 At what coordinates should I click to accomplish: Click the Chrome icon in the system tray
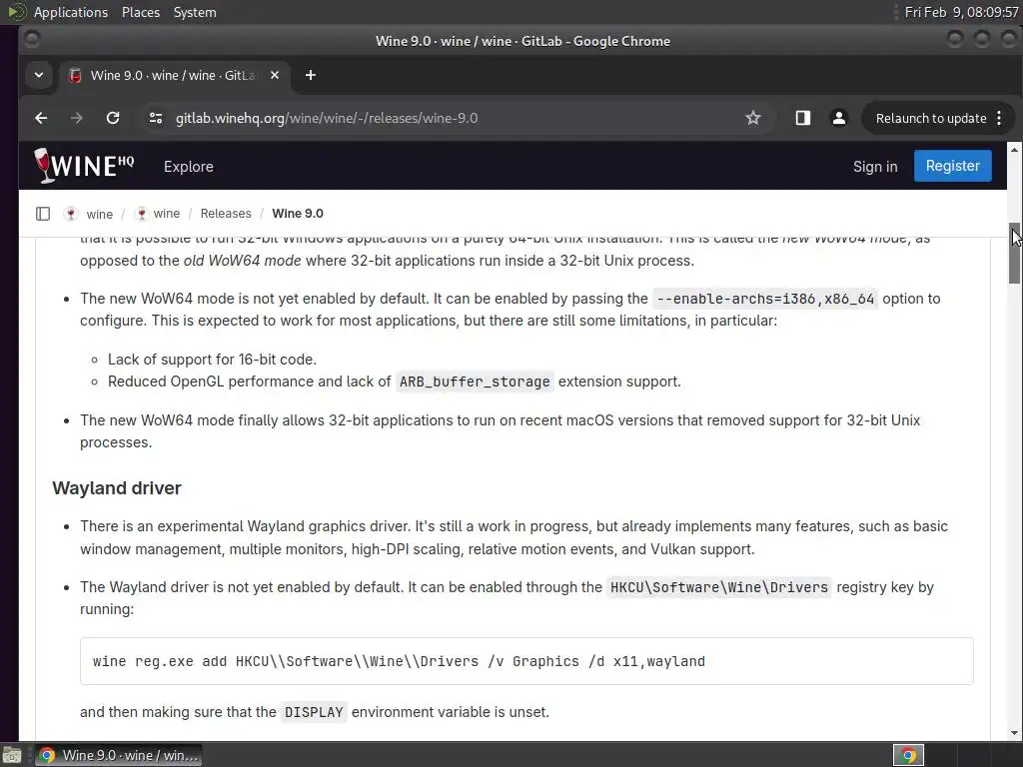(x=908, y=755)
